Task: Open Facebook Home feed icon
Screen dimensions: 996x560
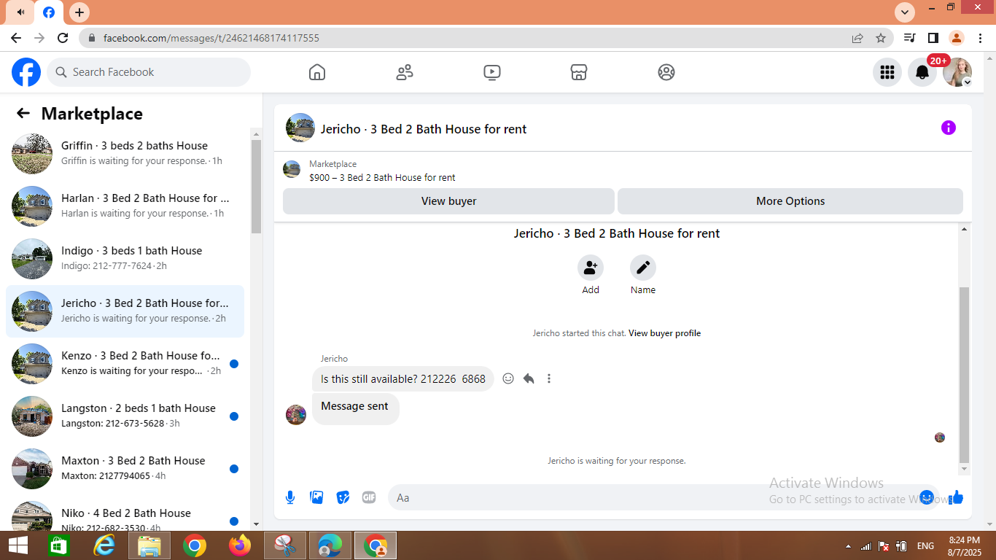Action: click(317, 72)
